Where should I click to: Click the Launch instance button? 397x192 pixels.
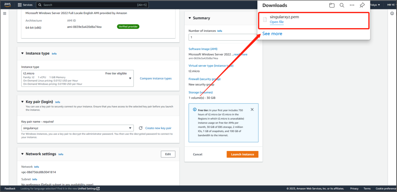(x=242, y=154)
